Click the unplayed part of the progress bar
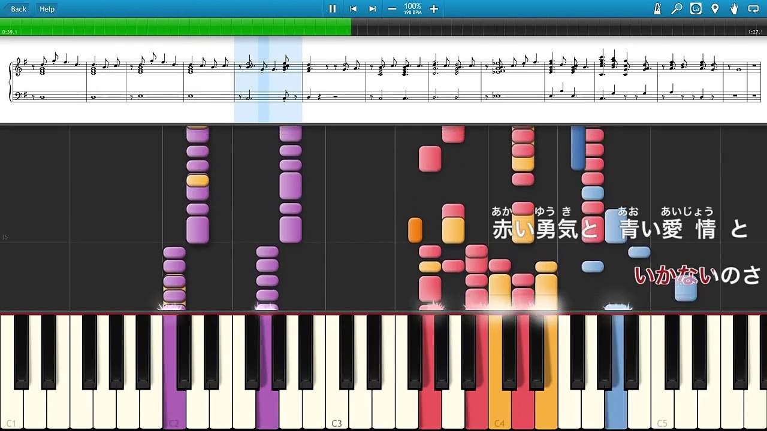The width and height of the screenshot is (767, 431). coord(559,26)
